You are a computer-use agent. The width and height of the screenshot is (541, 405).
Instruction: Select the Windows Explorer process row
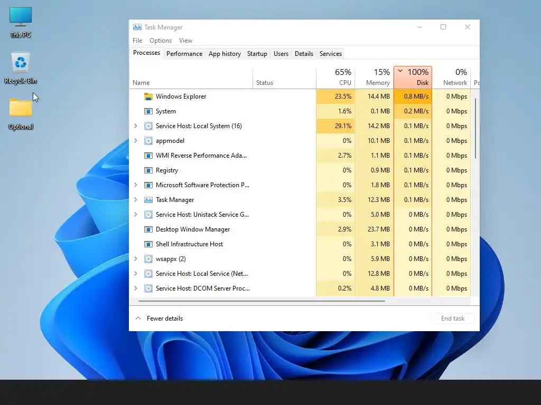point(300,97)
